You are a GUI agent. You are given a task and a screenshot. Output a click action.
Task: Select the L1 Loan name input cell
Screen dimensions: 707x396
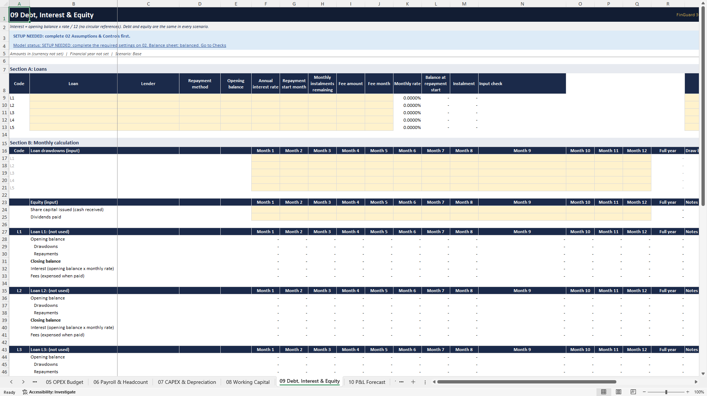coord(73,98)
